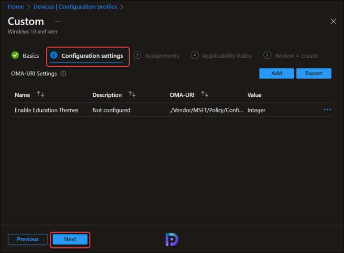Click the Name column header
Screen dimensions: 344x253
coord(22,95)
